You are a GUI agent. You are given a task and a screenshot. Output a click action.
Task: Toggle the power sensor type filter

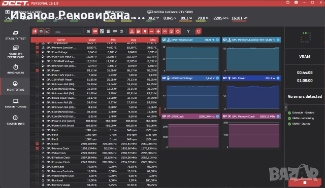145,31
